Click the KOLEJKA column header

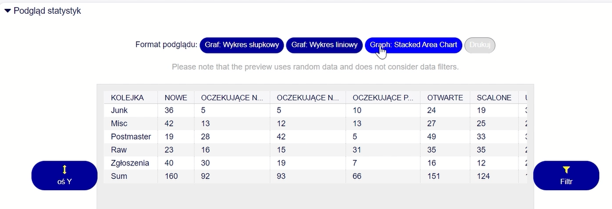tap(127, 98)
